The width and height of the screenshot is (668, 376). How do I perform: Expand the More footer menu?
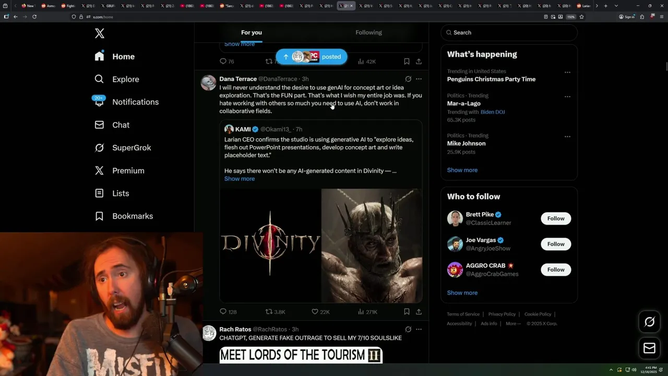pyautogui.click(x=512, y=324)
